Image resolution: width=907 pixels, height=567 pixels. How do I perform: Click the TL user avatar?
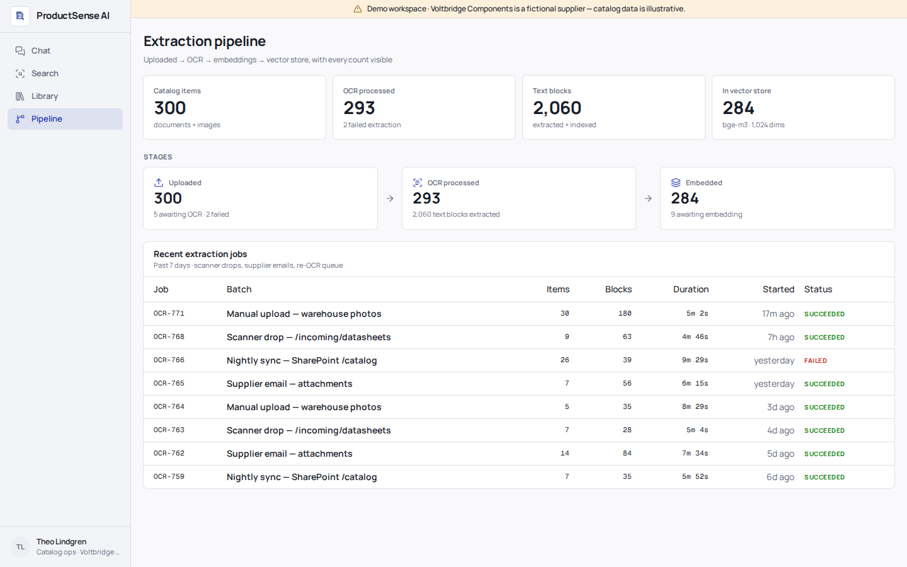20,547
